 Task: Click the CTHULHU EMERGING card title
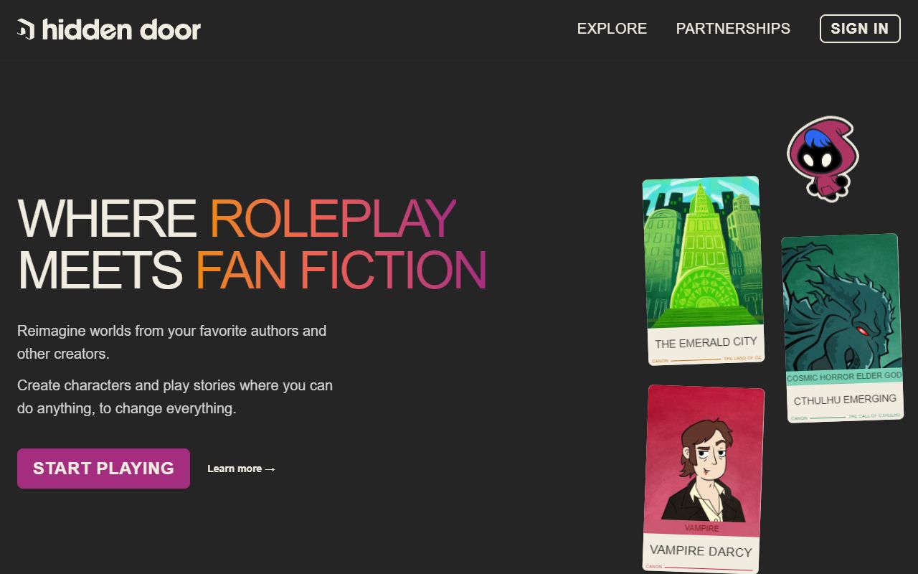click(845, 400)
